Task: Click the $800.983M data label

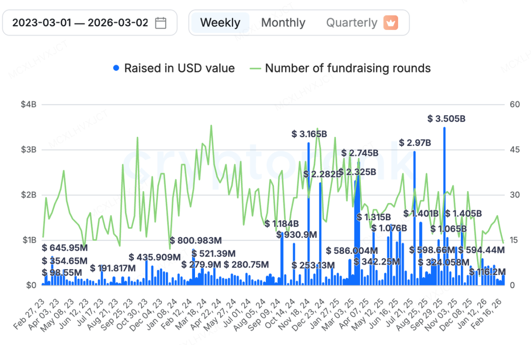Action: tap(195, 240)
